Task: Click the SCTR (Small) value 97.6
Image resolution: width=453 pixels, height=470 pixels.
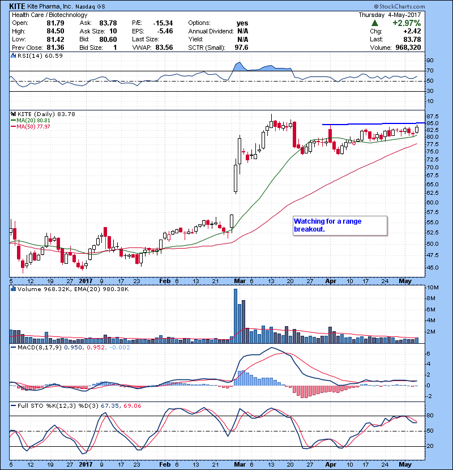Action: pyautogui.click(x=241, y=48)
